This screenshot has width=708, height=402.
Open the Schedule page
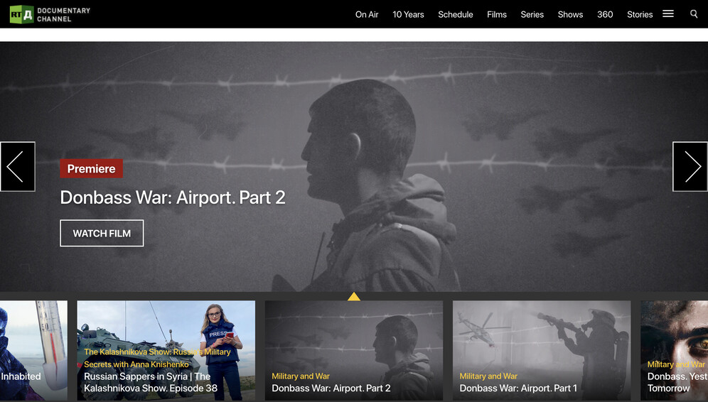point(456,14)
